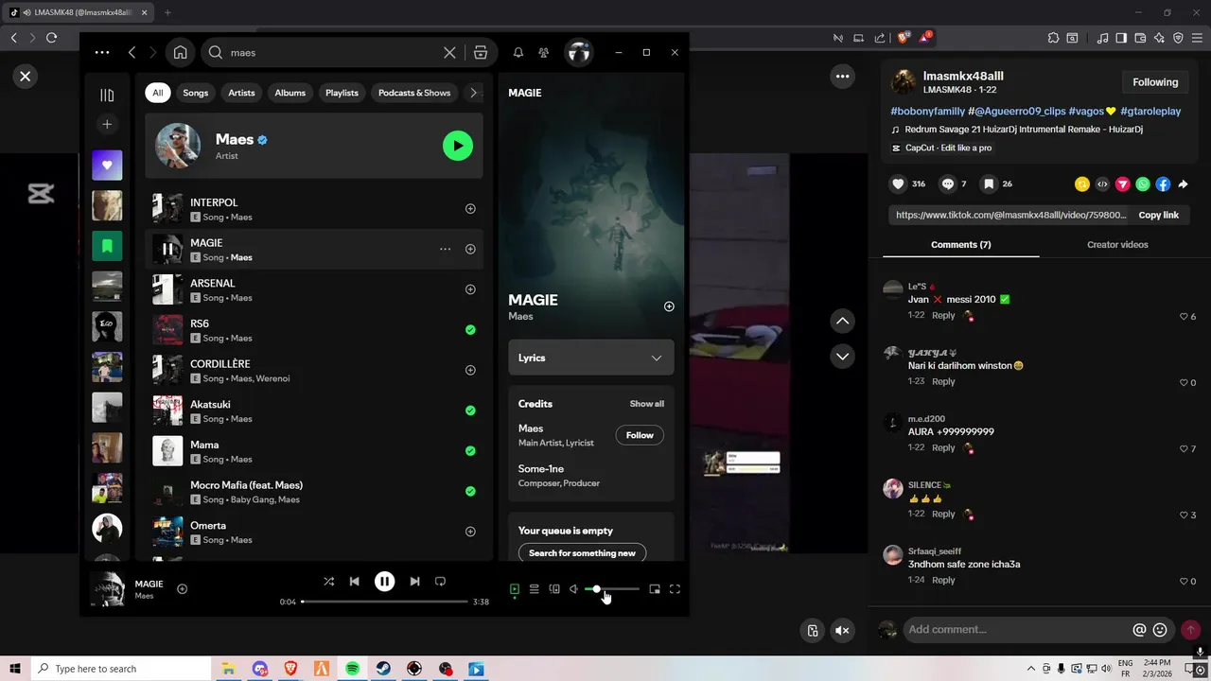This screenshot has width=1211, height=681.
Task: Mute Spotify volume speaker icon
Action: [x=573, y=589]
